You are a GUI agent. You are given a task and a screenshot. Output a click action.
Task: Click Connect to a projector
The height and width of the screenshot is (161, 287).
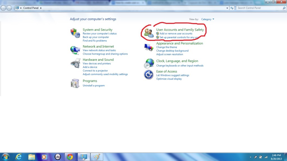click(95, 71)
